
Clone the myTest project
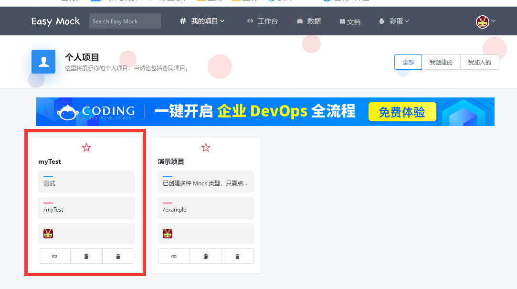(x=86, y=256)
